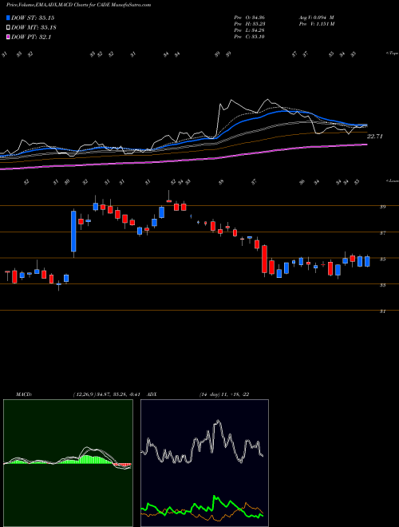Click the last blue candlestick on the right
The image size is (399, 527).
[367, 261]
